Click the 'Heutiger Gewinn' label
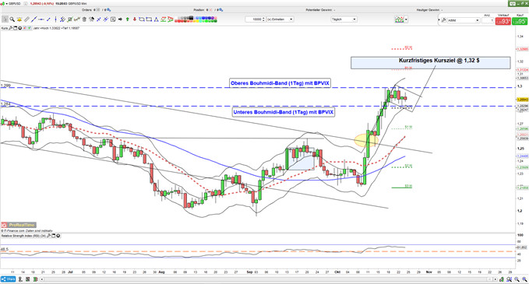 (x=428, y=10)
